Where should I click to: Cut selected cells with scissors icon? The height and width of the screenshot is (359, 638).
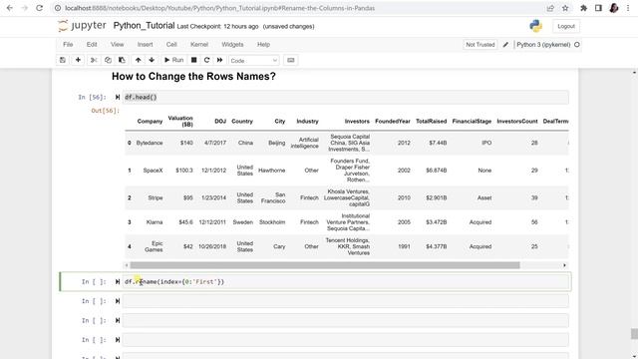pos(94,60)
